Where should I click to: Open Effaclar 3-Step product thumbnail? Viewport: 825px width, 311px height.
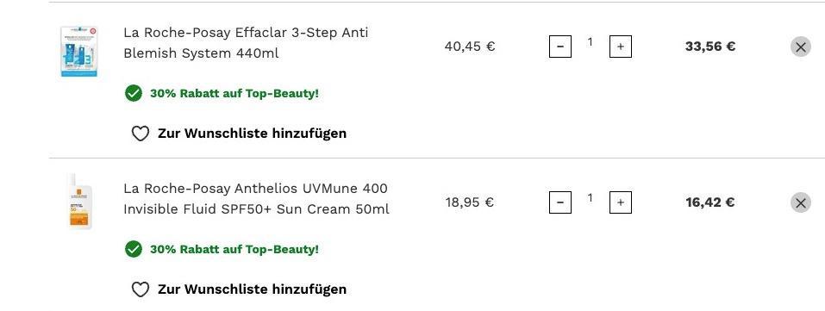pos(79,51)
